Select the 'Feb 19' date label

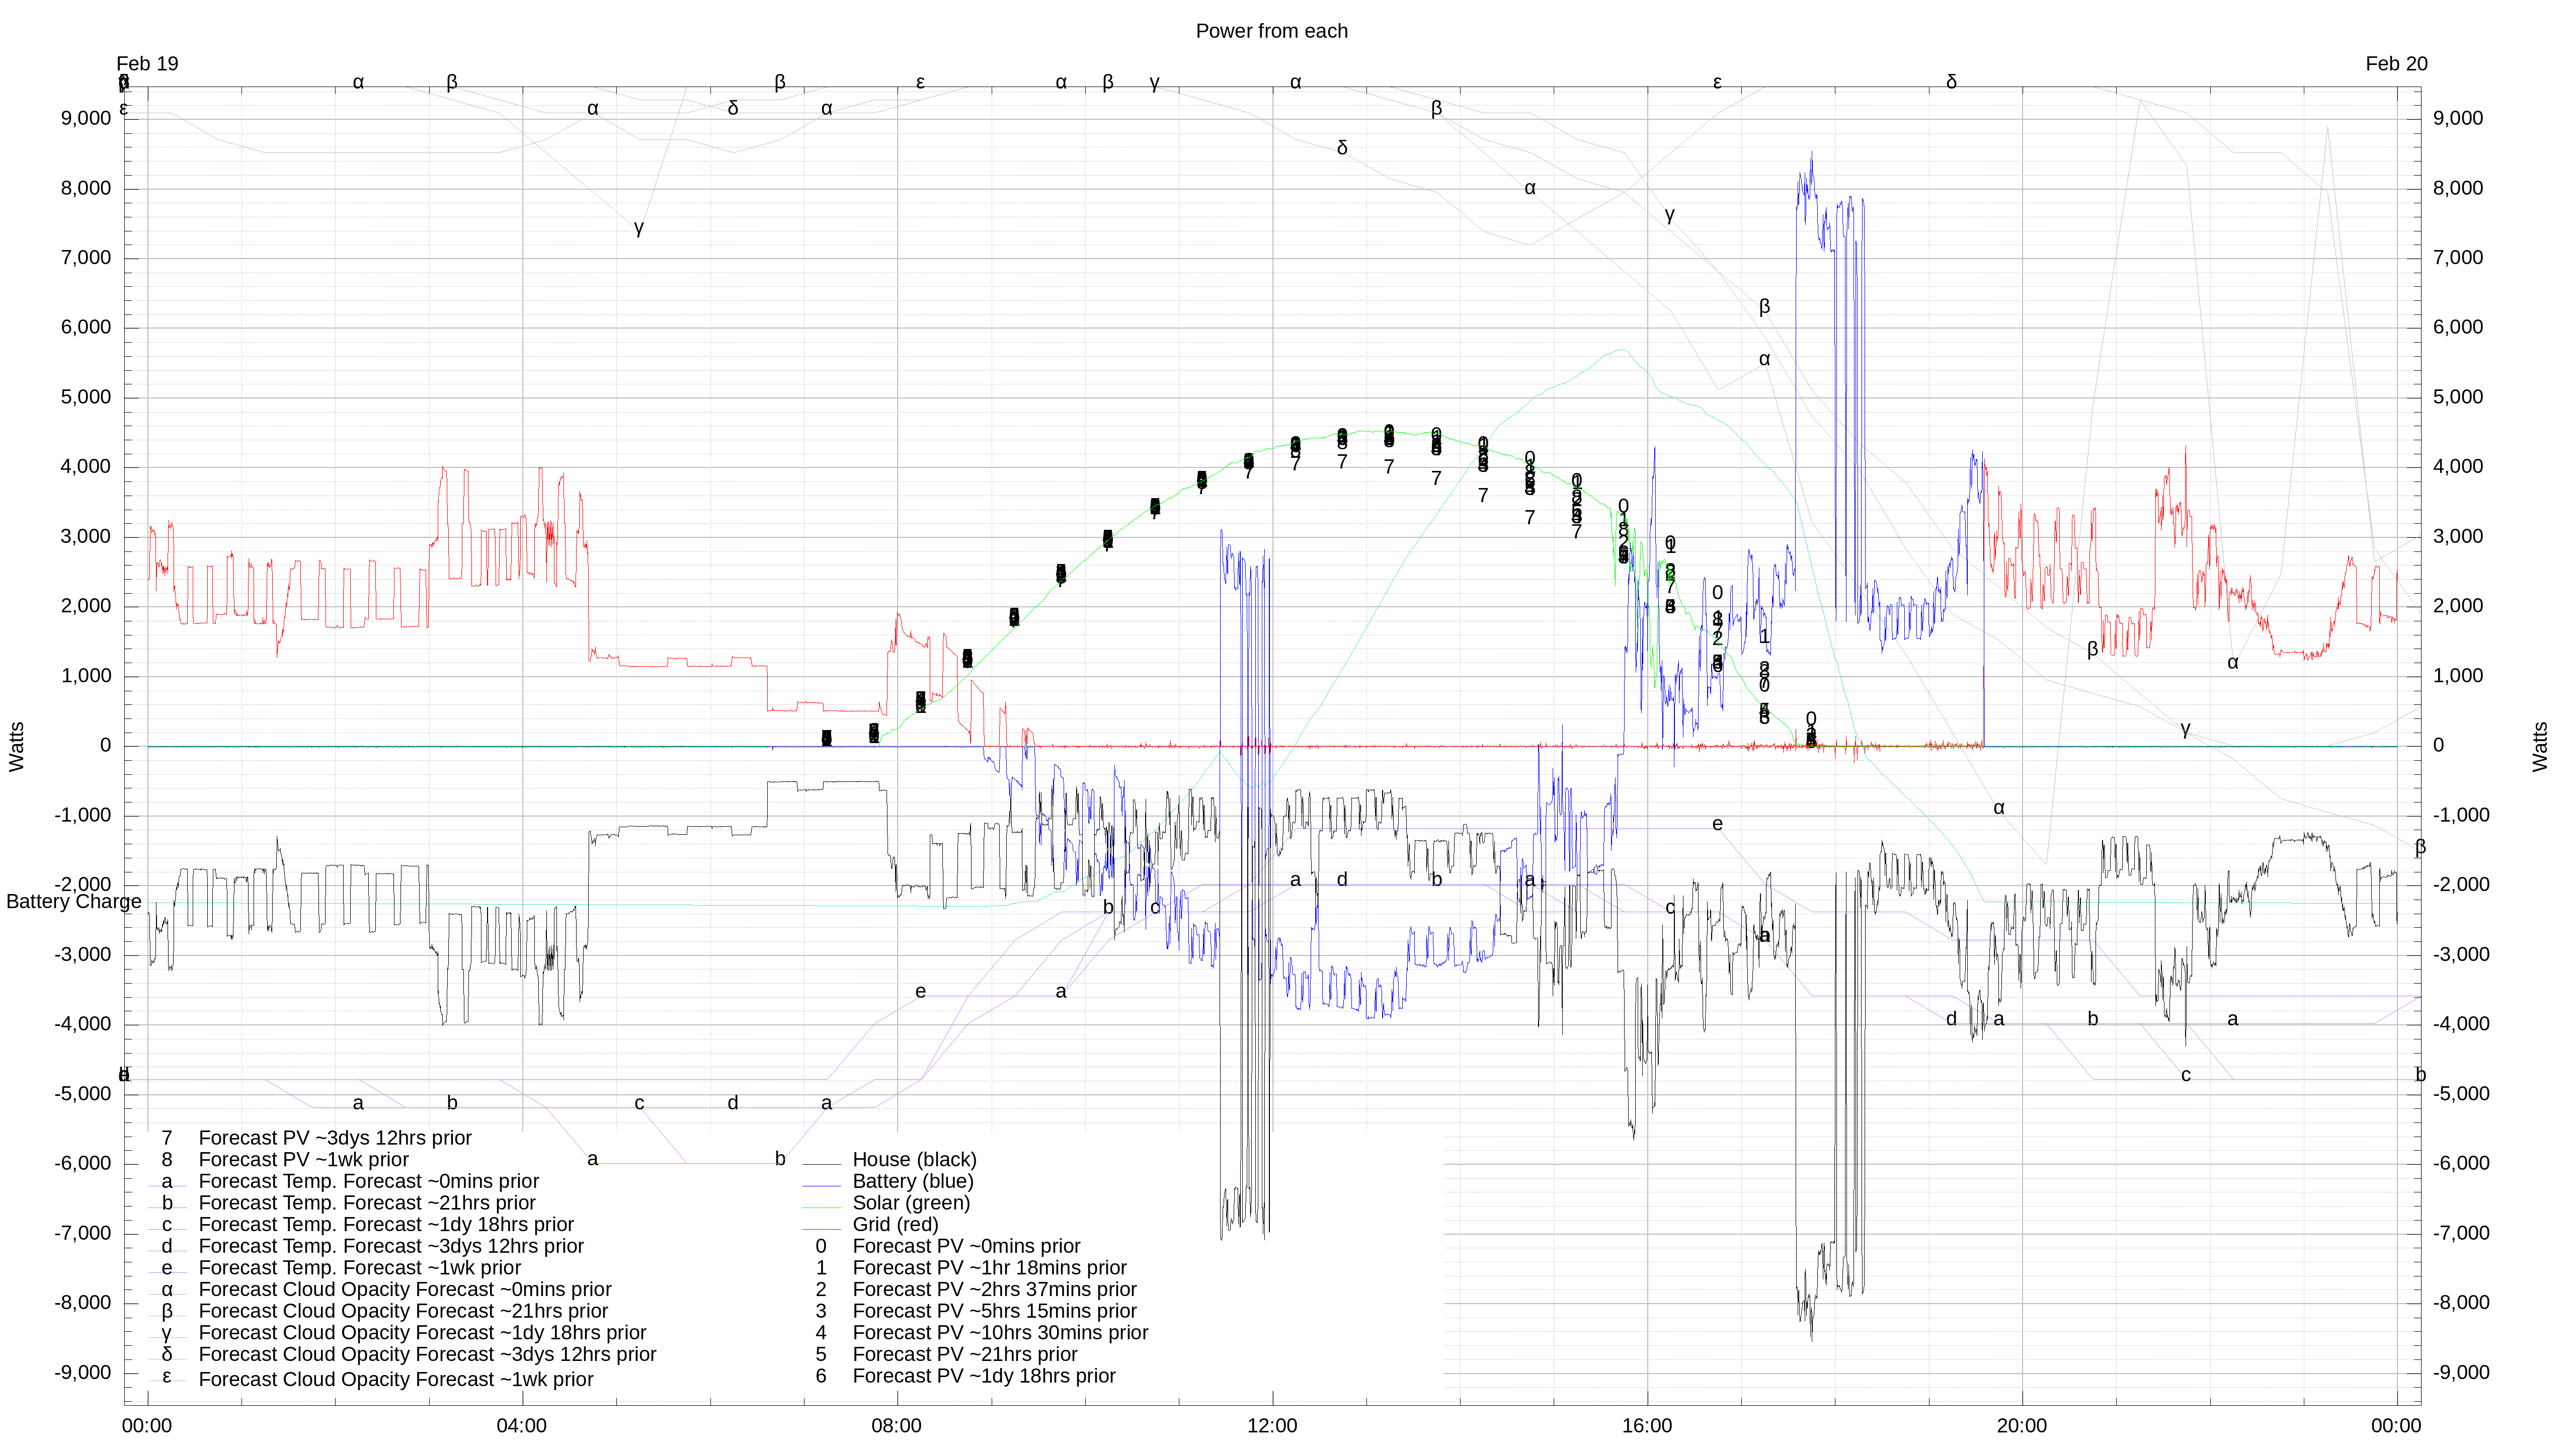(147, 64)
